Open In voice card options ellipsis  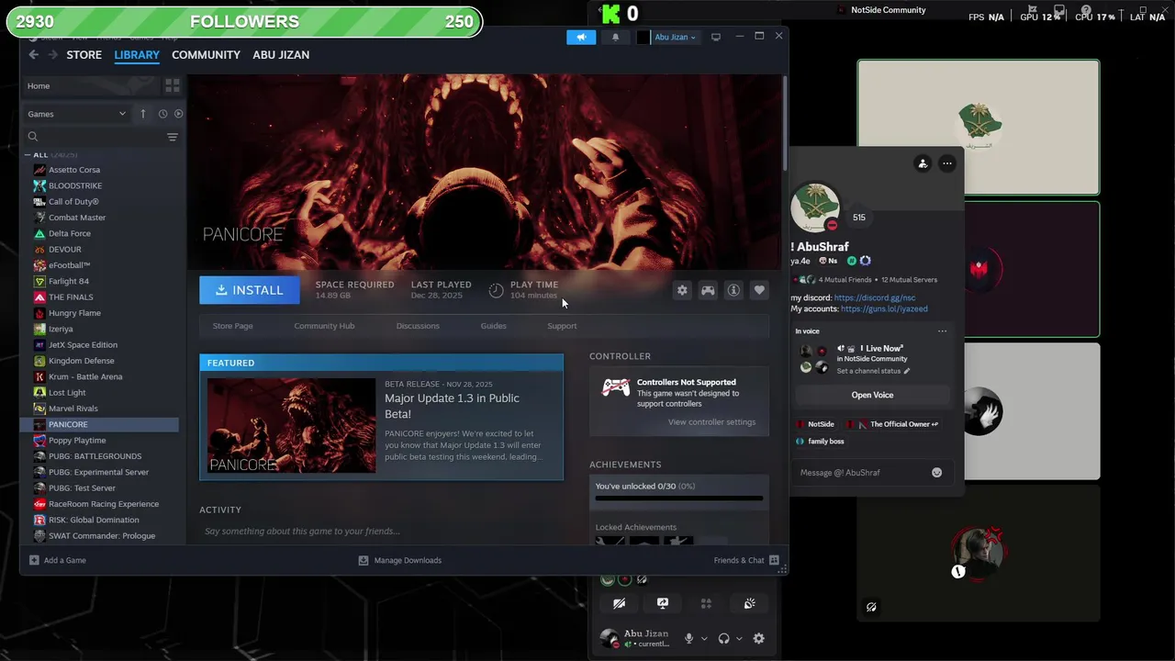coord(942,331)
